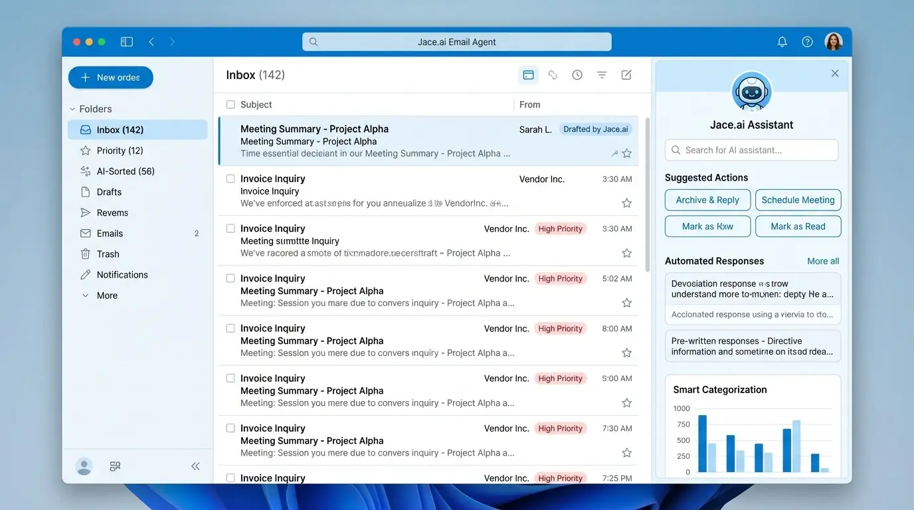Click the From column header
Screen dimensions: 914x510
click(x=530, y=104)
